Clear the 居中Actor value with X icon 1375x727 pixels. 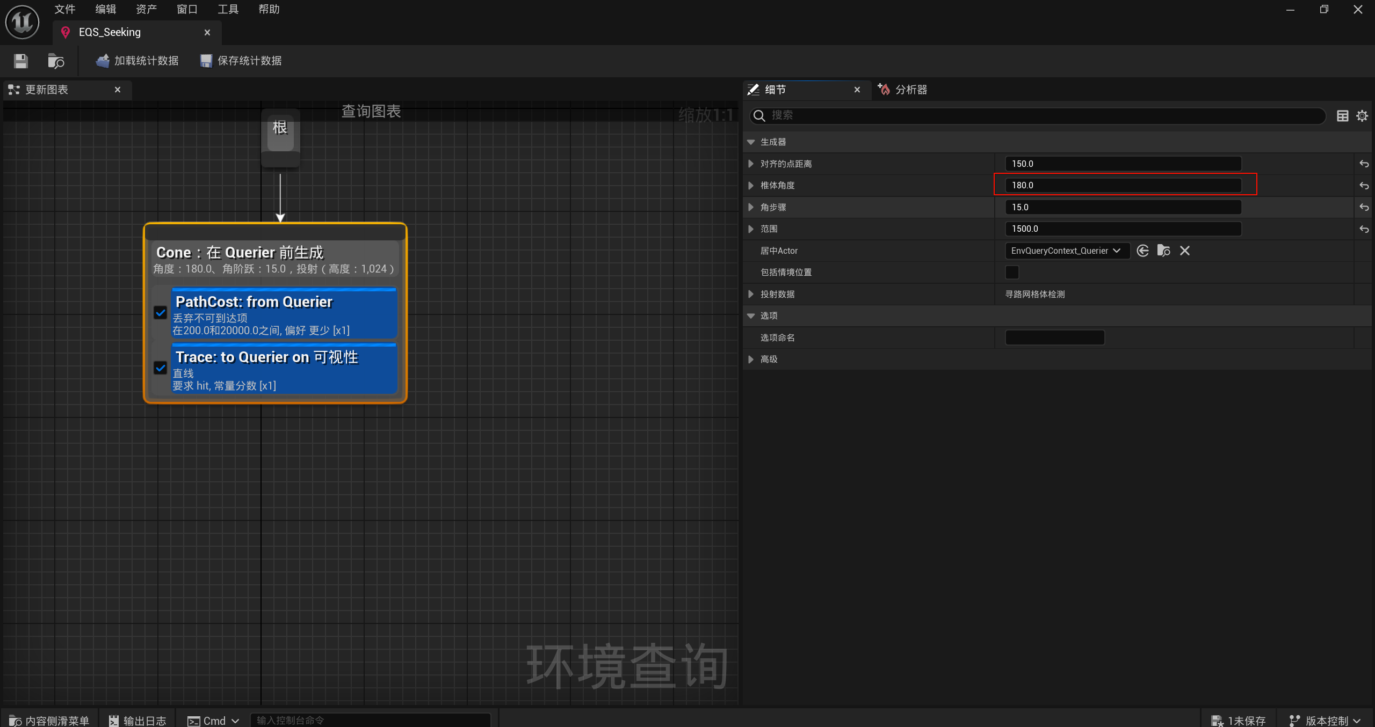point(1184,251)
